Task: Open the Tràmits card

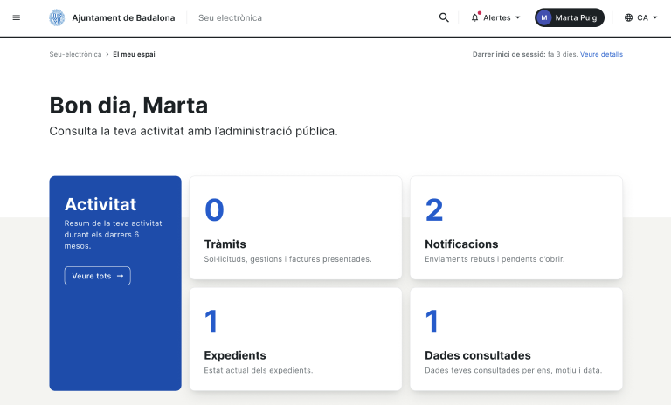Action: 295,228
